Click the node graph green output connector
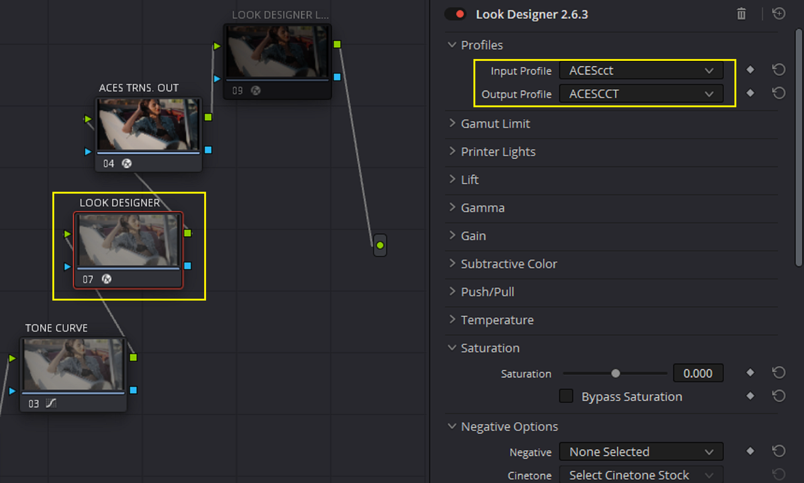 coord(379,245)
